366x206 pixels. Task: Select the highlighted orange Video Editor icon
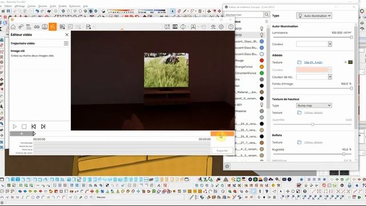[x=53, y=27]
